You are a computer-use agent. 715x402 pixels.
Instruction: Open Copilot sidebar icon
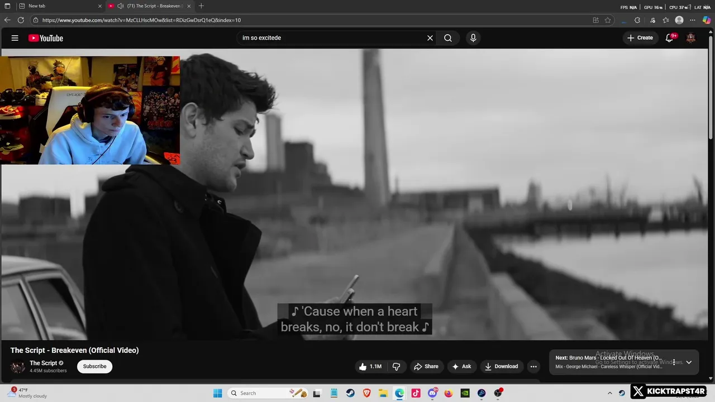coord(707,20)
